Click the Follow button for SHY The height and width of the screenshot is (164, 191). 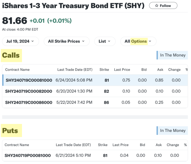[163, 6]
